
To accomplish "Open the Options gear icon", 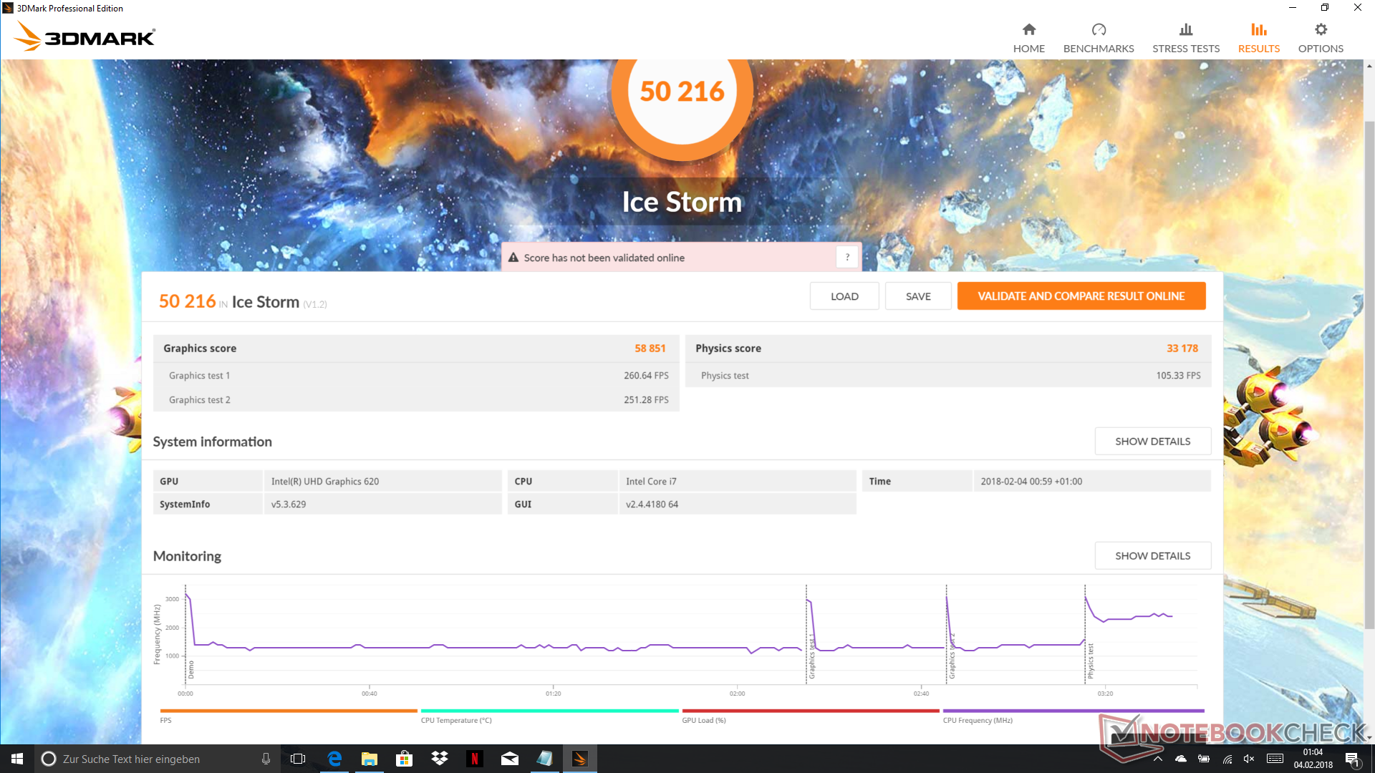I will pos(1321,30).
